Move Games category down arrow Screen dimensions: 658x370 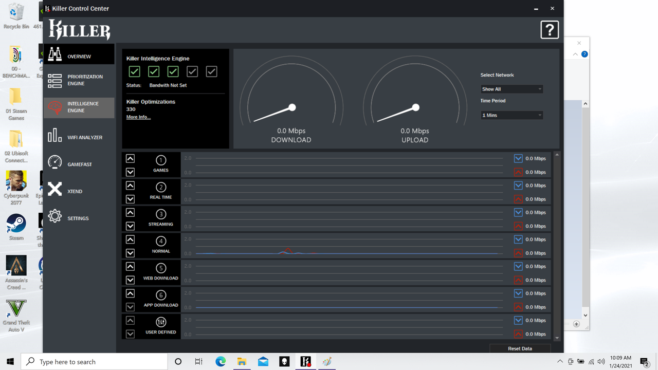[x=130, y=172]
